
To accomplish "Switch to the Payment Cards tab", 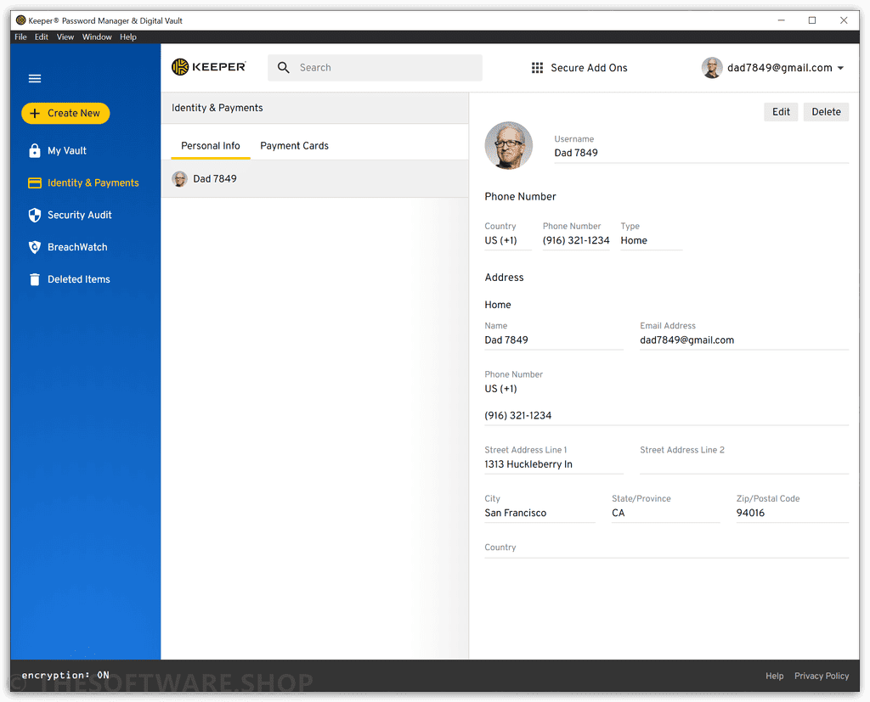I will [294, 146].
